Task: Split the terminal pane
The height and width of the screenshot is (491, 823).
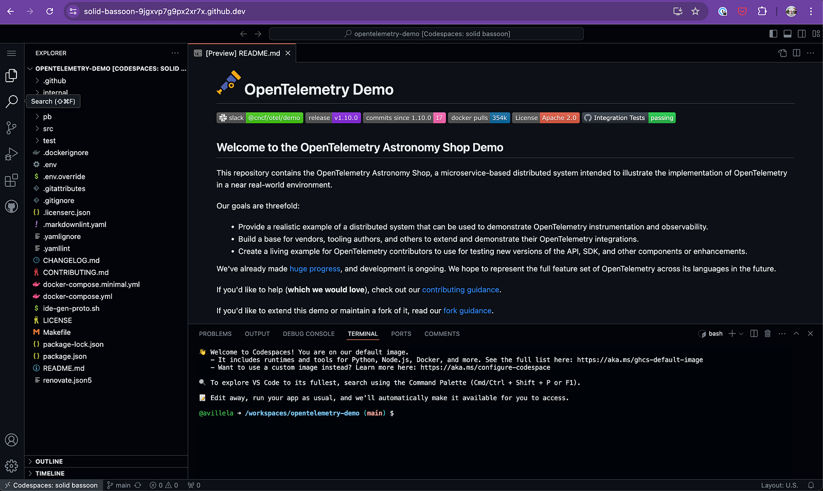Action: pos(754,333)
